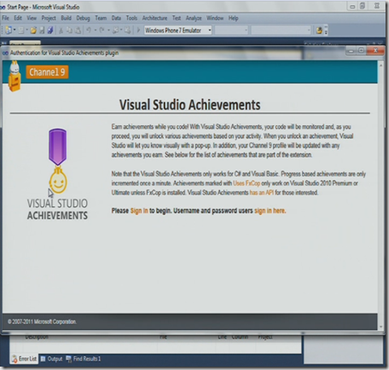Viewport: 389px width, 370px height.
Task: Open the toolbar overflow options arrow
Action: (326, 30)
